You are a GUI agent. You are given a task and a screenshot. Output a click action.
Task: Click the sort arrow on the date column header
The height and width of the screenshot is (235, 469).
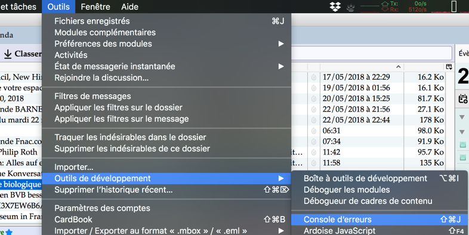pos(398,67)
